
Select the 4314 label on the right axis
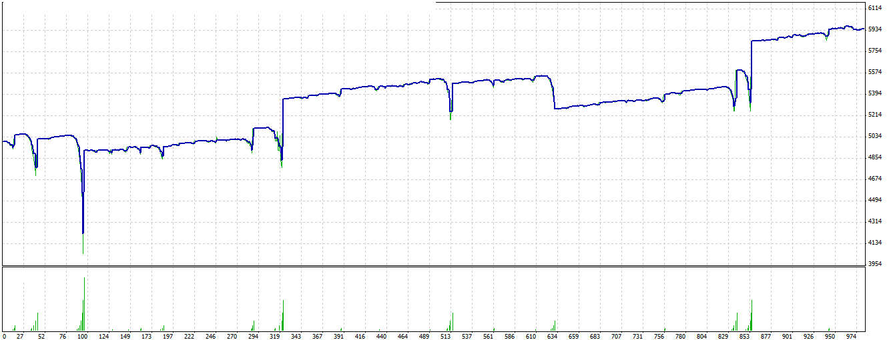pyautogui.click(x=876, y=221)
